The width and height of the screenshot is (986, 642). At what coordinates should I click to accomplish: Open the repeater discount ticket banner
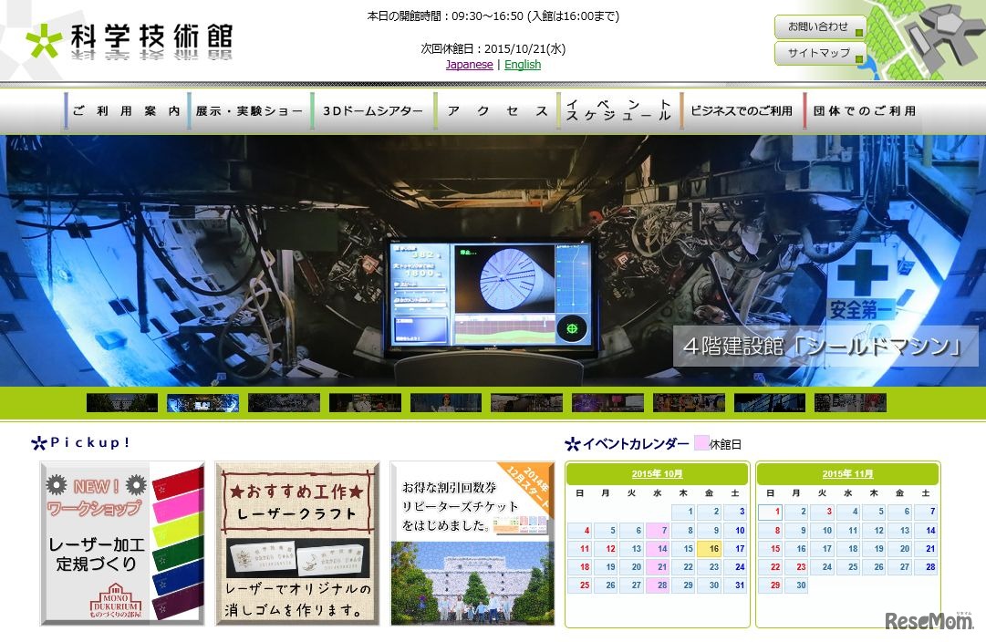click(472, 538)
